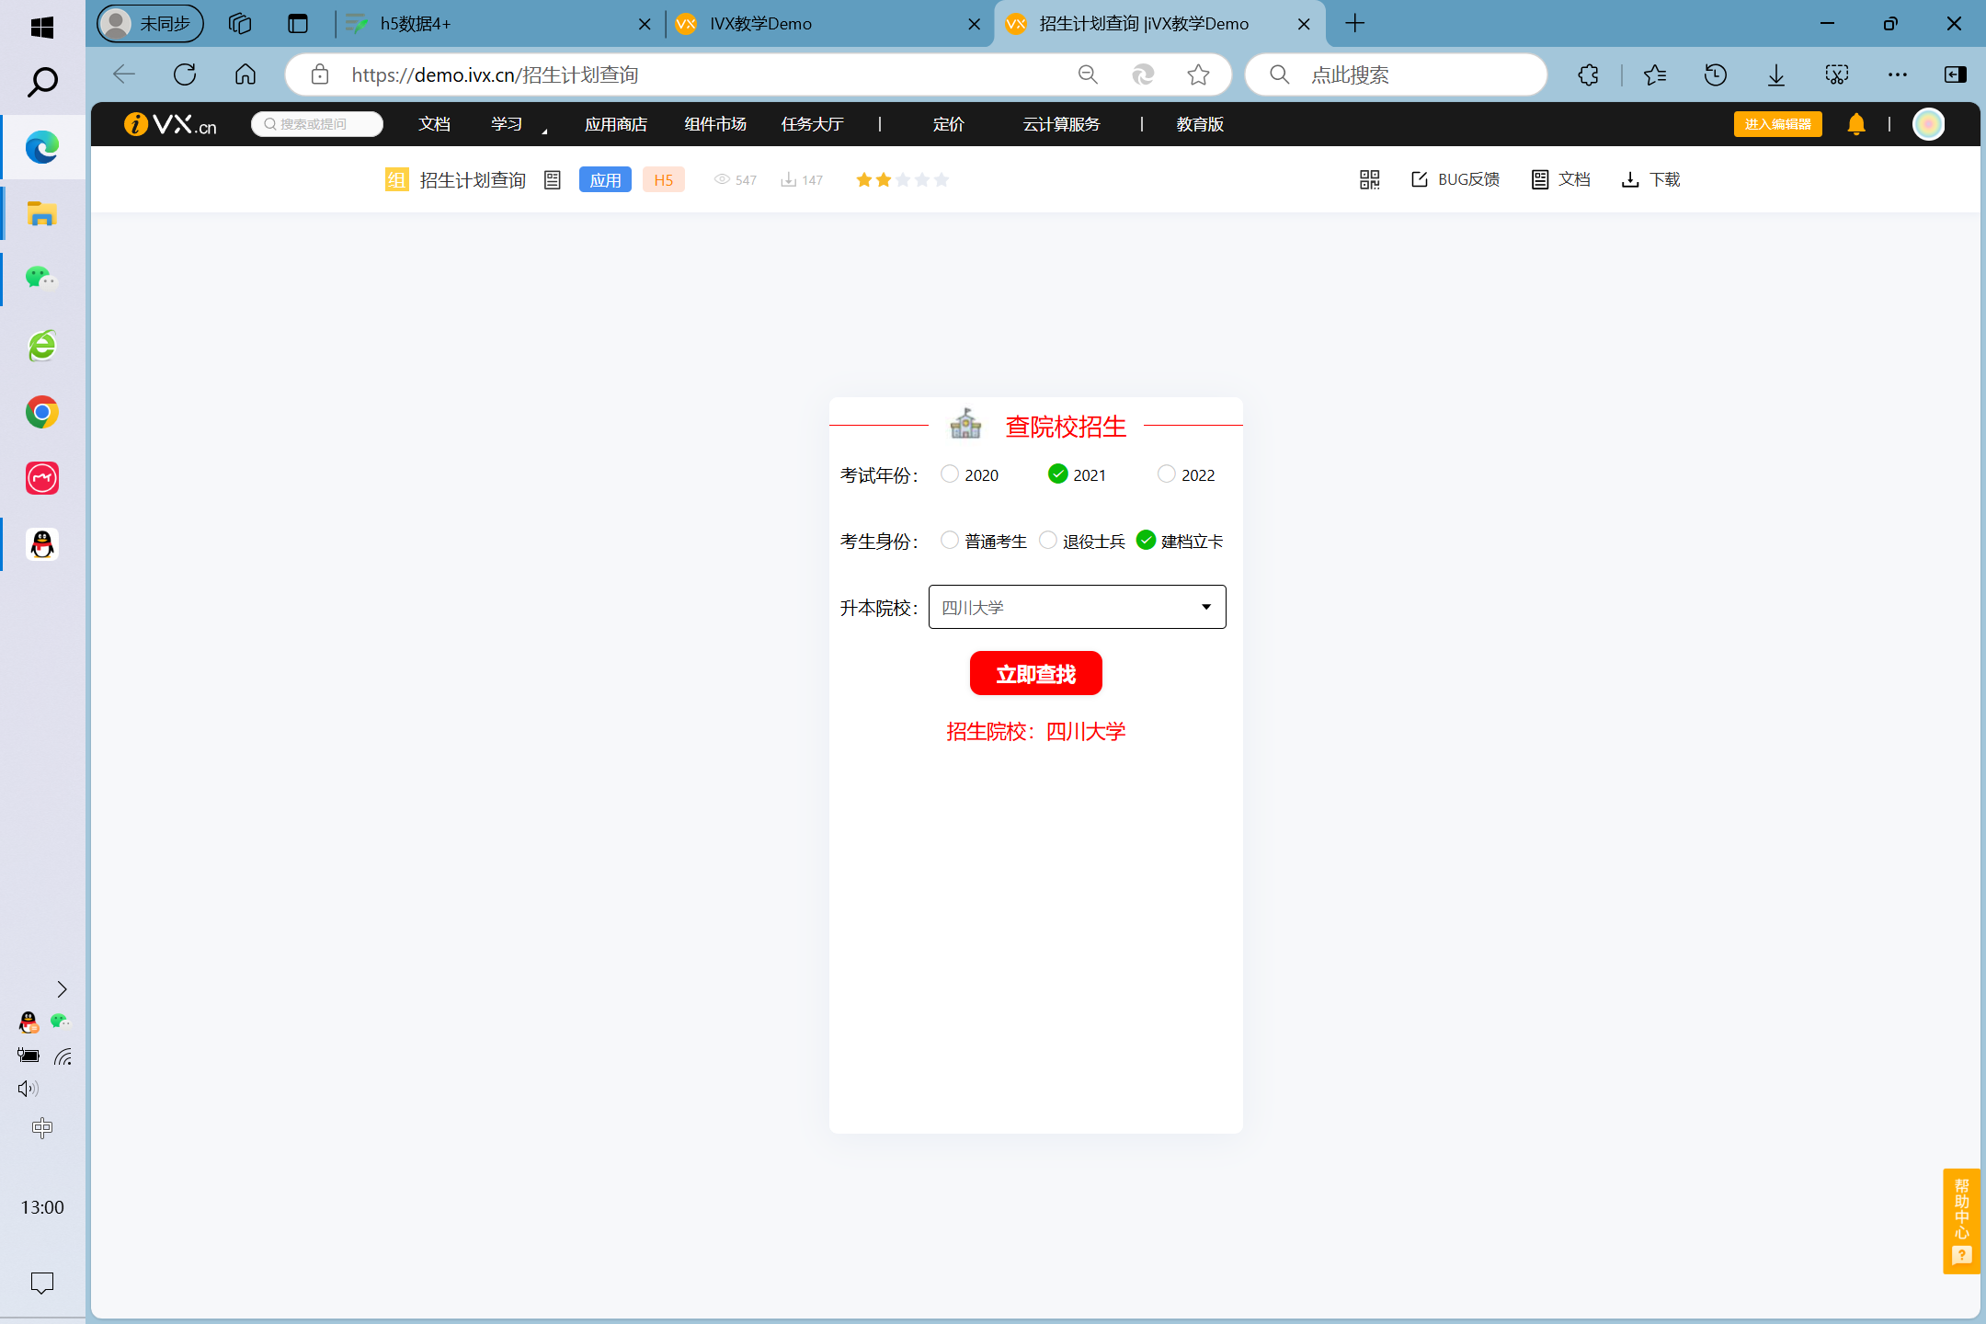Click the zoom out magnifier in address bar
The image size is (1986, 1324).
[x=1089, y=74]
